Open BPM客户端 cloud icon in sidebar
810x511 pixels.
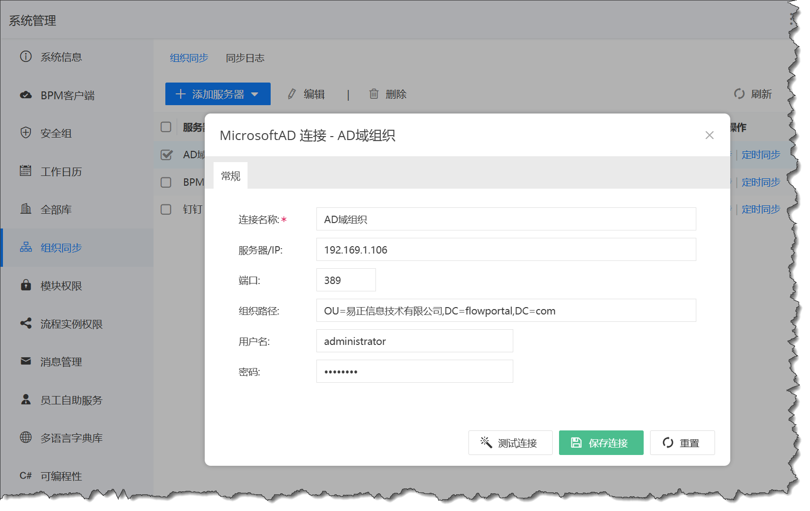26,95
